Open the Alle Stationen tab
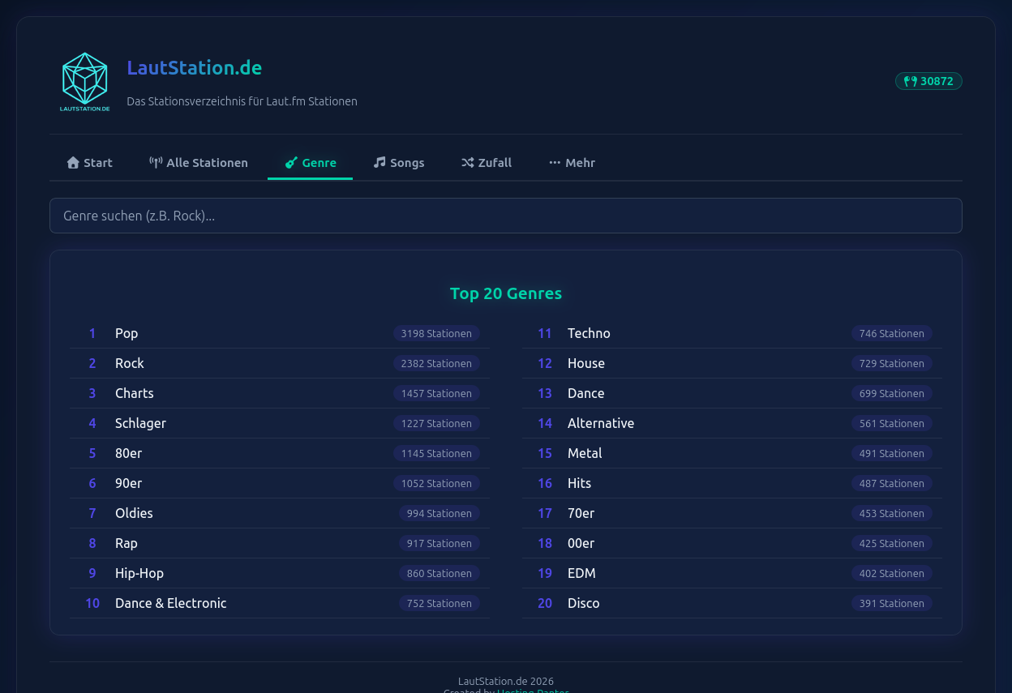Viewport: 1012px width, 693px height. tap(199, 162)
